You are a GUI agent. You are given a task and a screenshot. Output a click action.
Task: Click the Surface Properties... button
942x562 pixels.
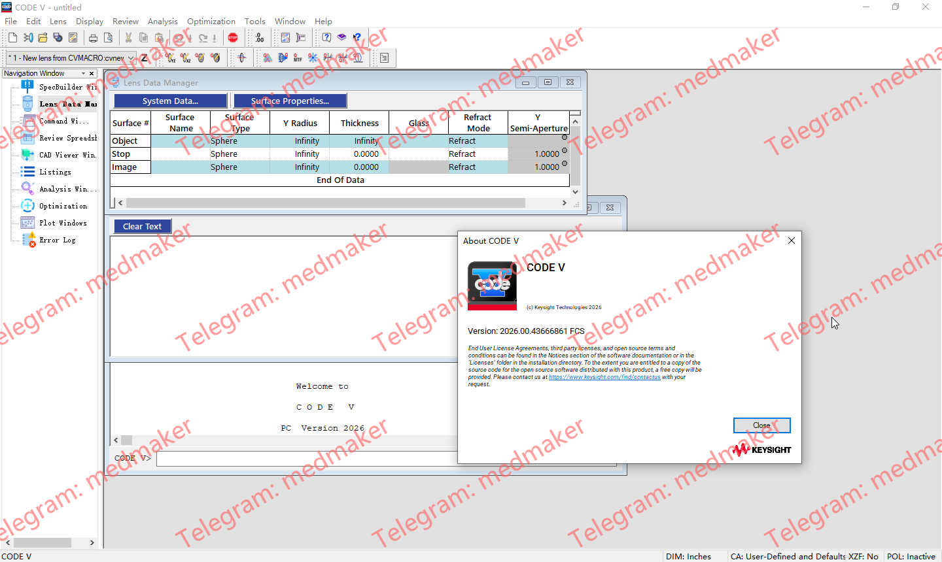[290, 101]
